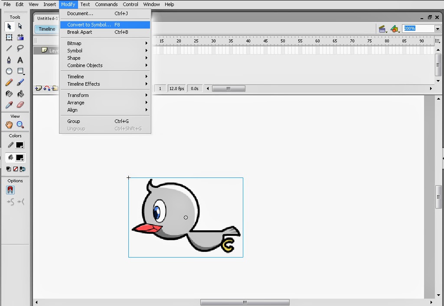Image resolution: width=444 pixels, height=306 pixels.
Task: Choose the Pencil tool
Action: [x=9, y=83]
